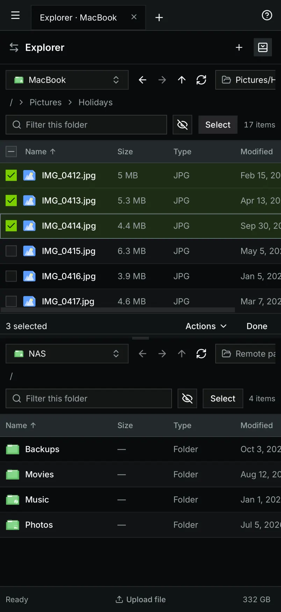This screenshot has width=281, height=612.
Task: Toggle hidden files in NAS pane
Action: [x=187, y=398]
